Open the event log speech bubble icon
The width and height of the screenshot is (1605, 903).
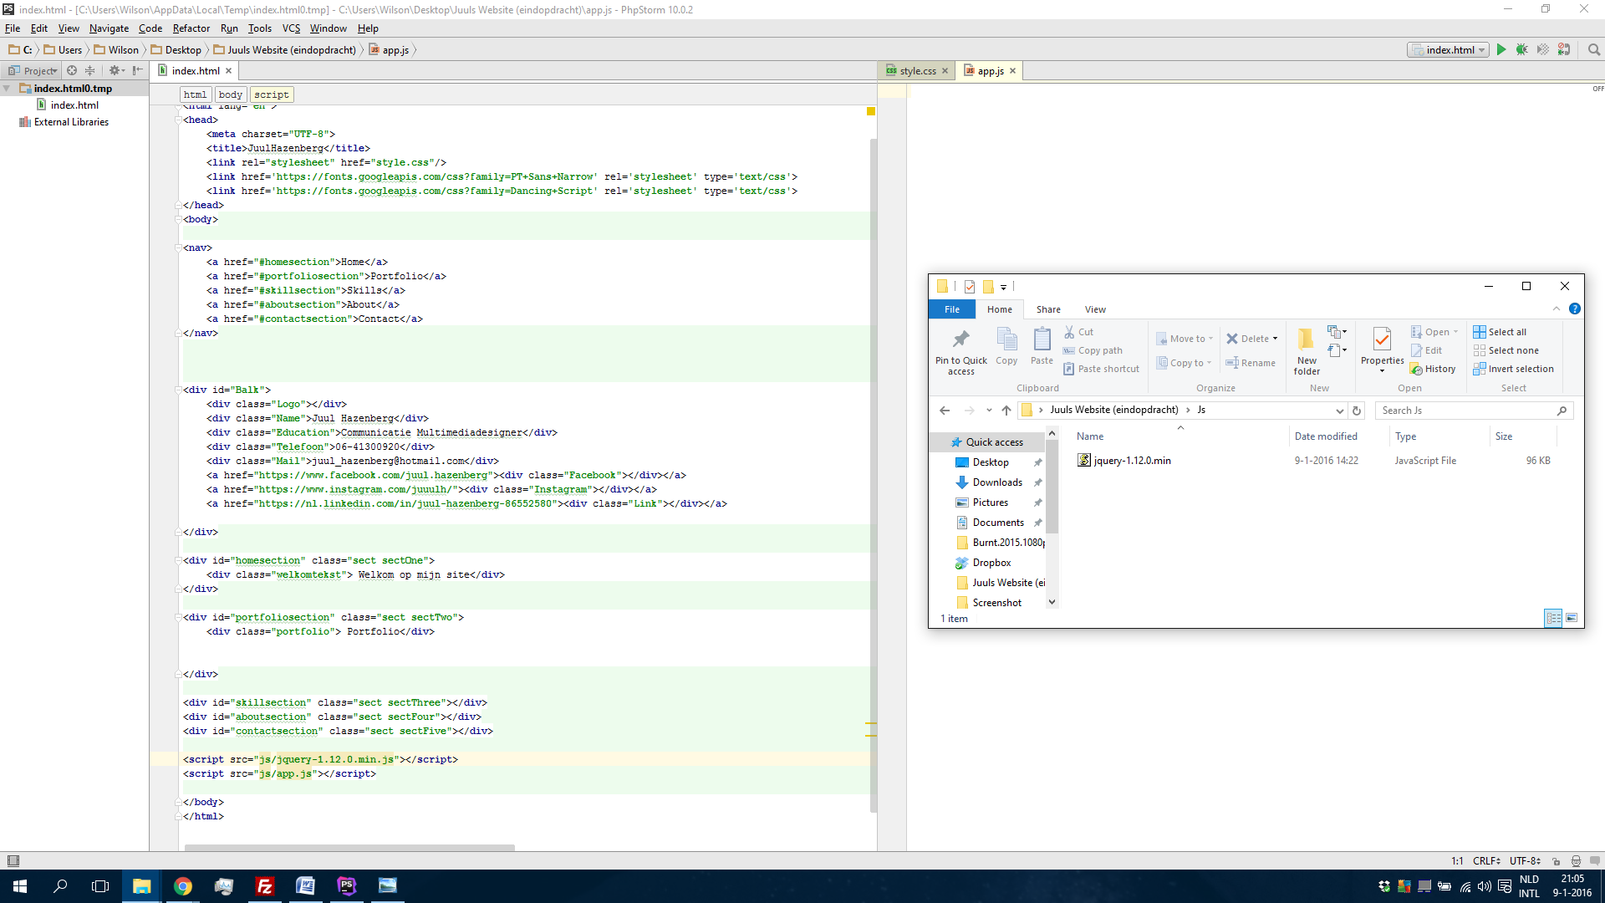[x=1595, y=860]
